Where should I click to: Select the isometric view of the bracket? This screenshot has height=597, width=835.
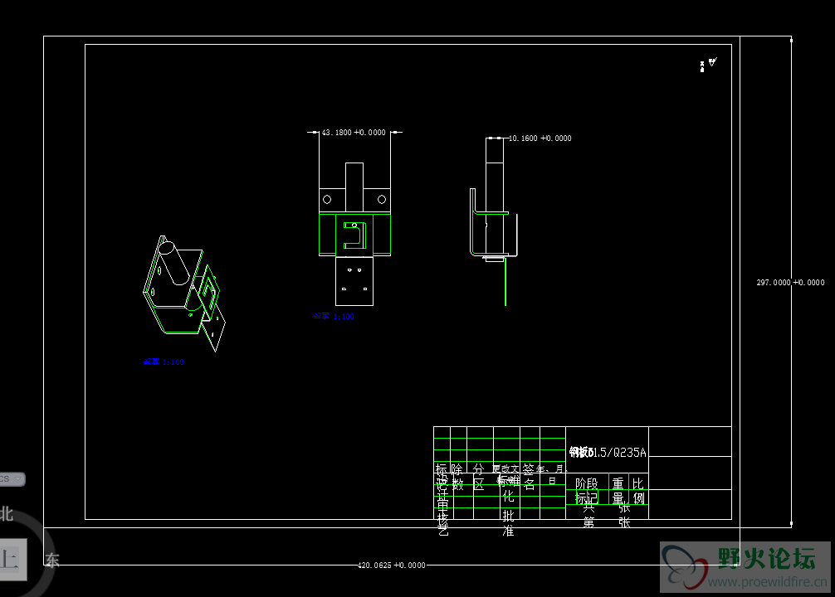(x=184, y=294)
